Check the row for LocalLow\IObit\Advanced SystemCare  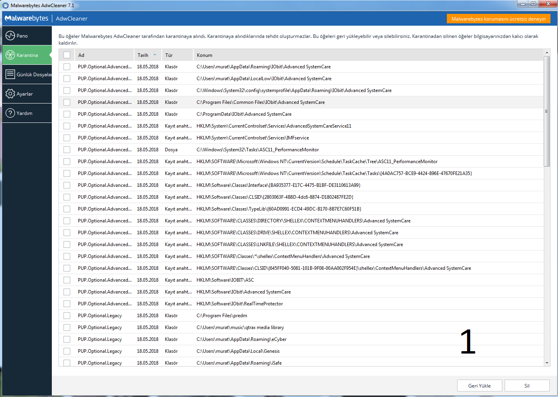[67, 79]
